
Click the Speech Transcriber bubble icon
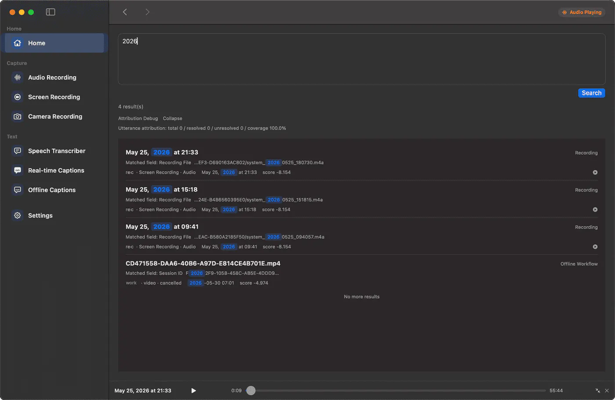click(18, 151)
